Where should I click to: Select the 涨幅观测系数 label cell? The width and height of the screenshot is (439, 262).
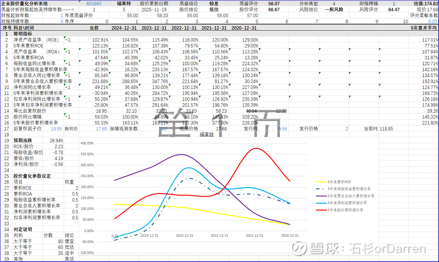(x=123, y=129)
